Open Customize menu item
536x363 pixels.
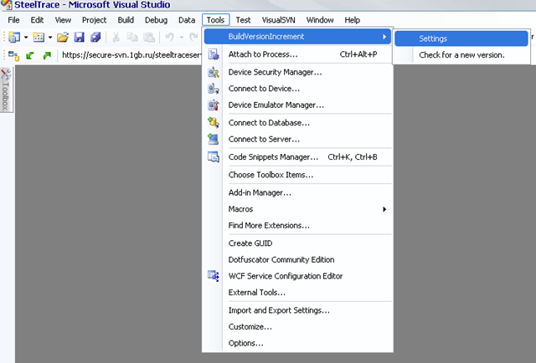(297, 326)
